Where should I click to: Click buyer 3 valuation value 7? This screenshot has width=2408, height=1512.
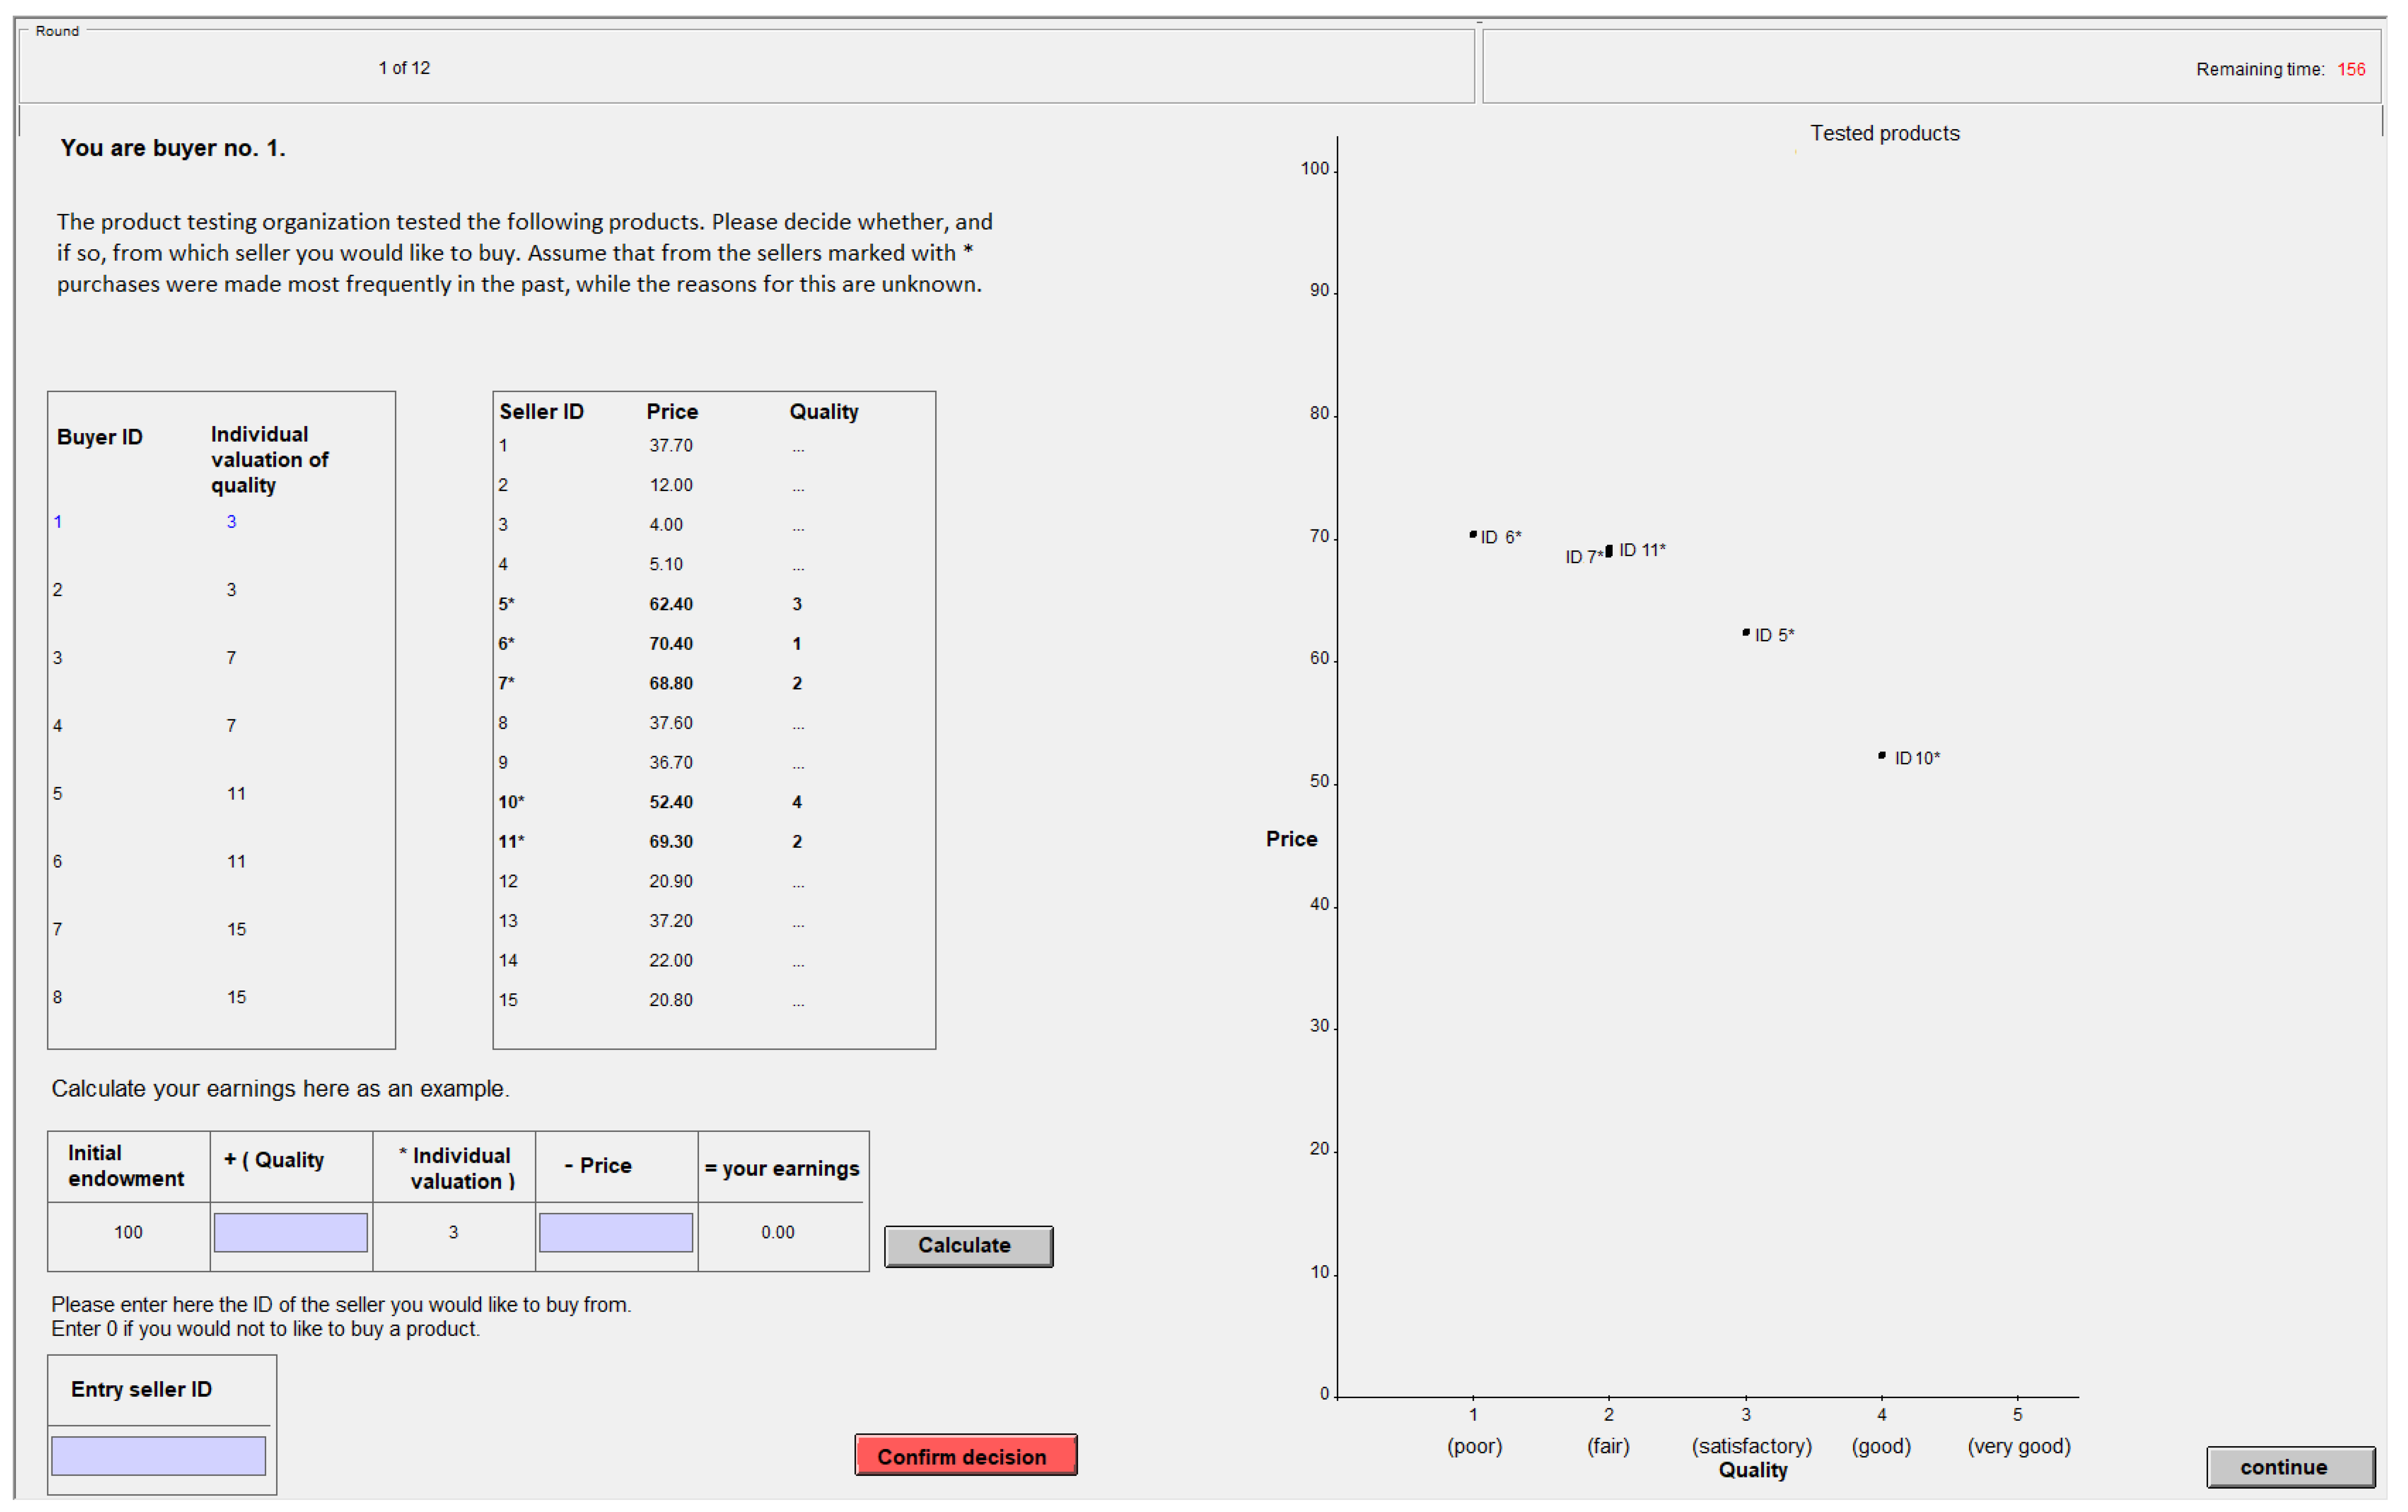[231, 658]
